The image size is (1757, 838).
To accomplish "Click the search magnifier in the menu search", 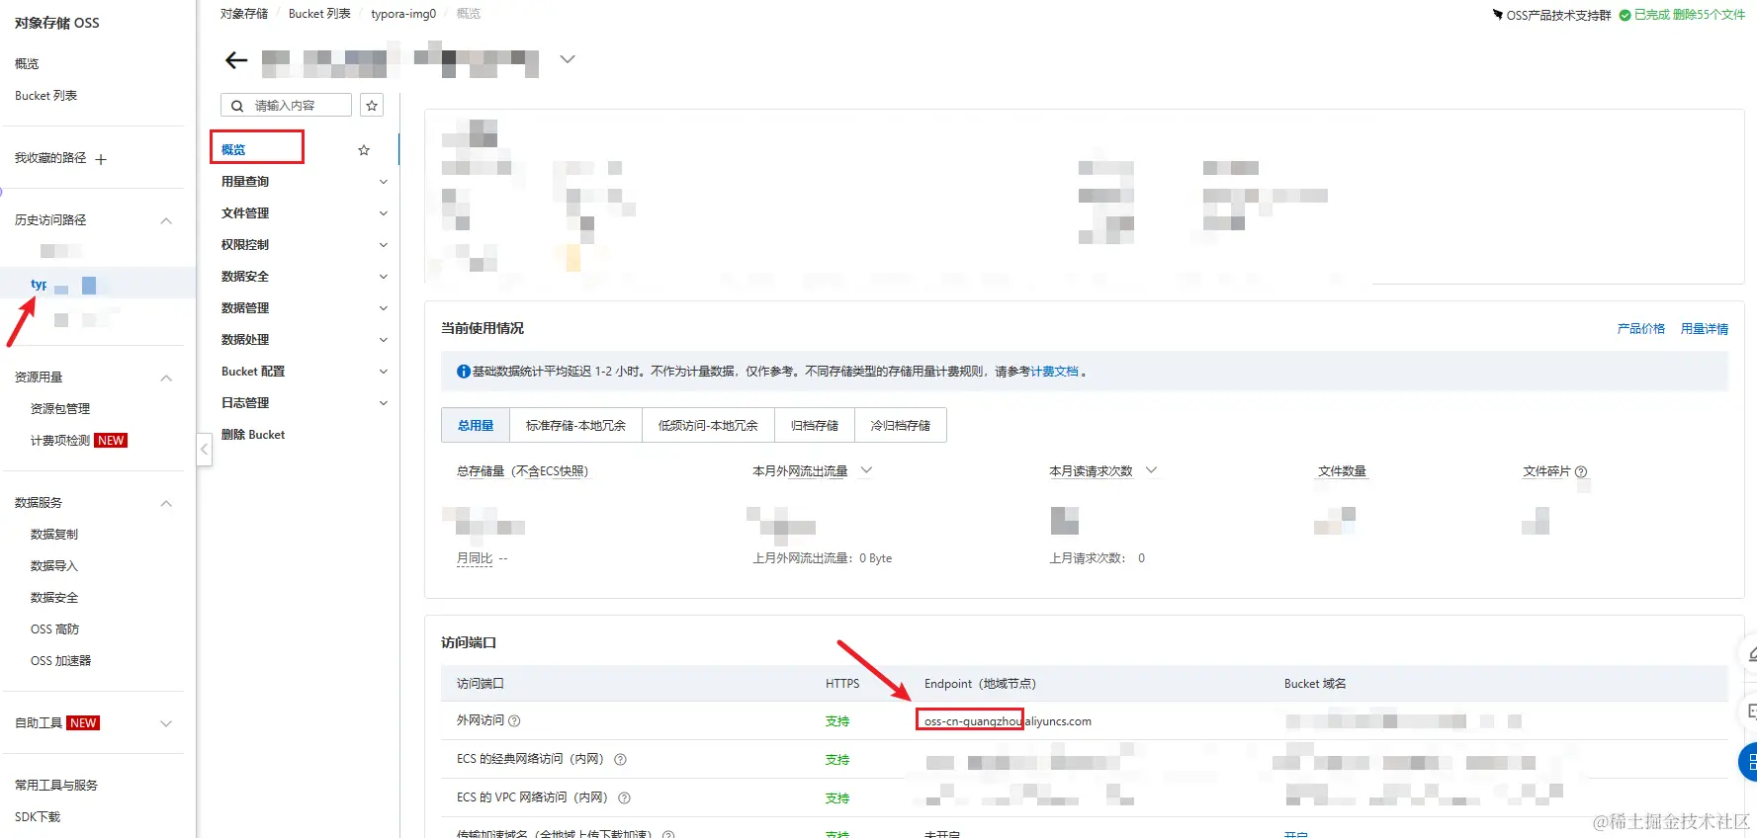I will point(237,106).
